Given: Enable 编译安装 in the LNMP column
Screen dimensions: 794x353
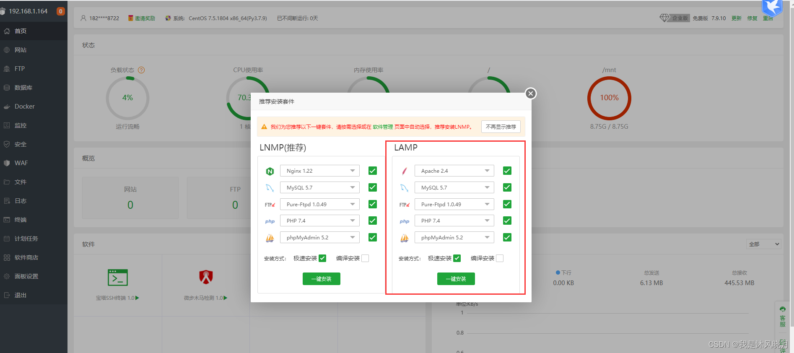Looking at the screenshot, I should click(365, 258).
